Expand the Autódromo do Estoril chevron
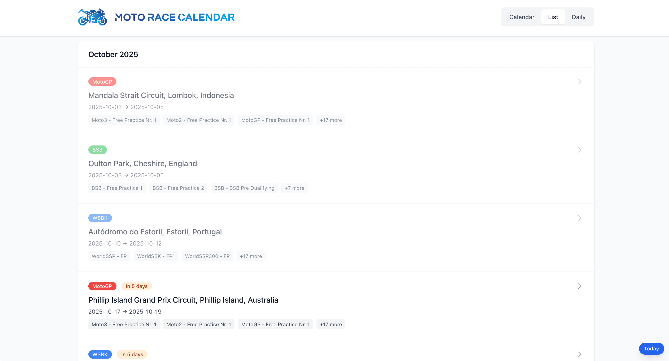The width and height of the screenshot is (669, 361). pyautogui.click(x=579, y=218)
